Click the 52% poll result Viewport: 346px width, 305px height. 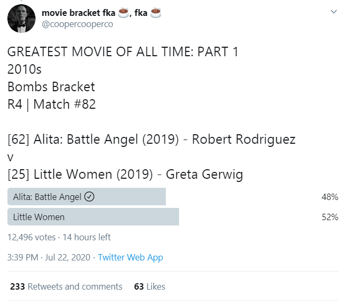tap(330, 217)
